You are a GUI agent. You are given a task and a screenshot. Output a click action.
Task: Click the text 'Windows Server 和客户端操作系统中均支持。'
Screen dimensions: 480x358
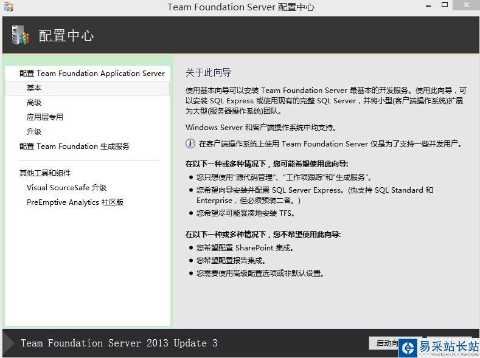pos(261,127)
